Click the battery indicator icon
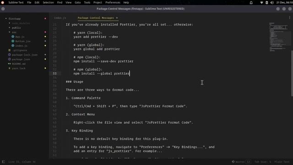The image size is (293, 165). [267, 3]
